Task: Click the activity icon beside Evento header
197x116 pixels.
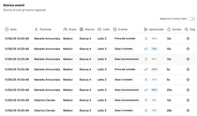Action: [115, 29]
